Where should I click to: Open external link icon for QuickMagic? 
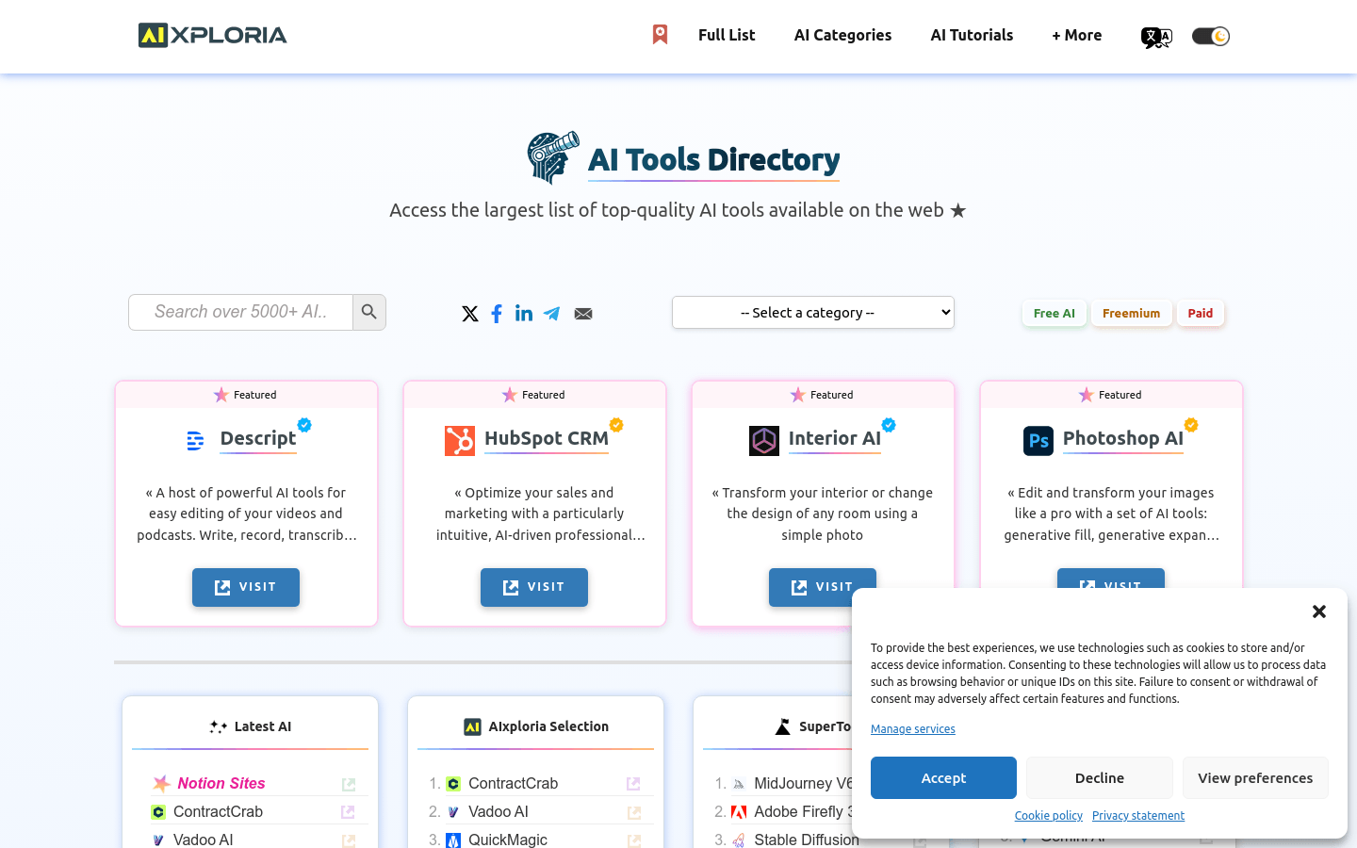point(633,840)
